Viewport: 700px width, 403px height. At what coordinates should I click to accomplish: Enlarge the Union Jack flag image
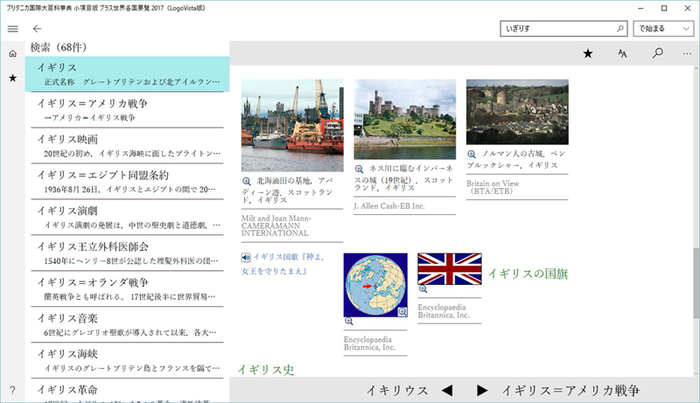pos(449,269)
